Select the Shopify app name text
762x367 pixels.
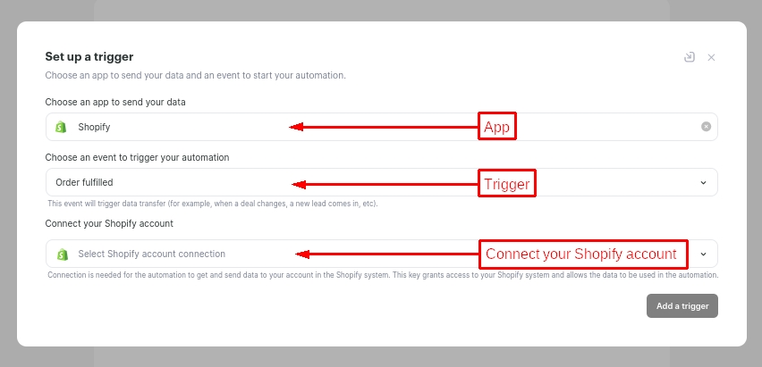94,127
